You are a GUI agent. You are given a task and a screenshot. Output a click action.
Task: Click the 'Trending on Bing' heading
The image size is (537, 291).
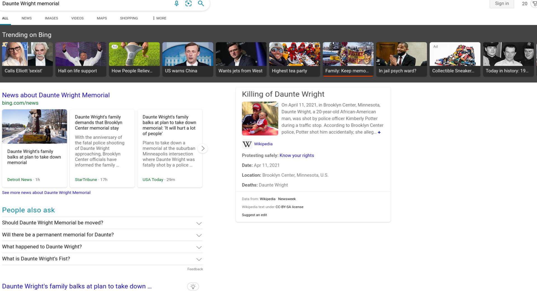point(27,35)
